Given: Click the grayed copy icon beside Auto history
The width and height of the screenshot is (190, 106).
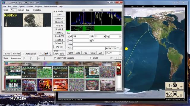Looking at the screenshot, I should point(42,54).
